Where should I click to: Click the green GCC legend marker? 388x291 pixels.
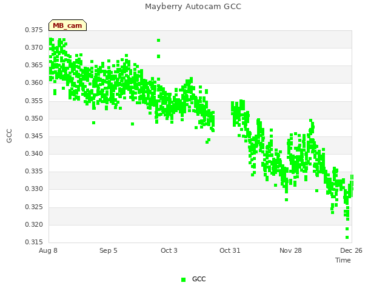click(183, 279)
